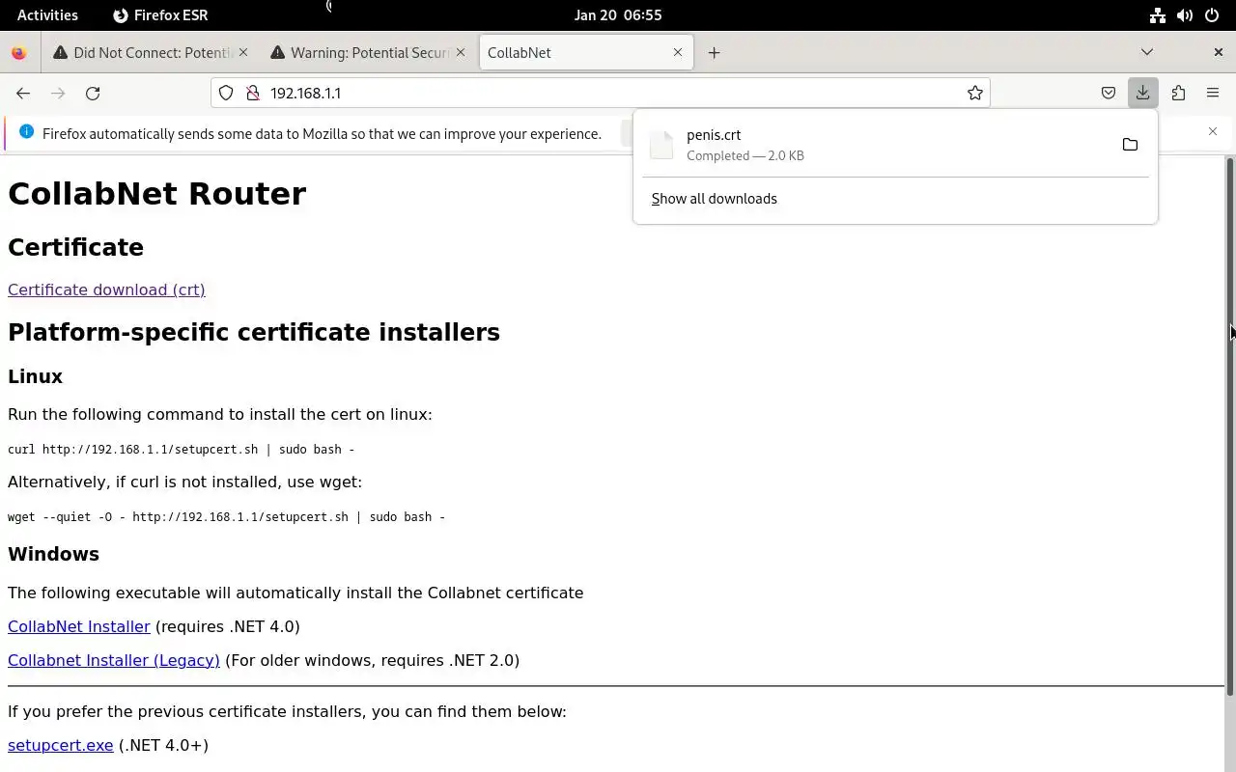Open the Firefox View pinned tab
Screen dimensions: 1236x772
pos(18,52)
